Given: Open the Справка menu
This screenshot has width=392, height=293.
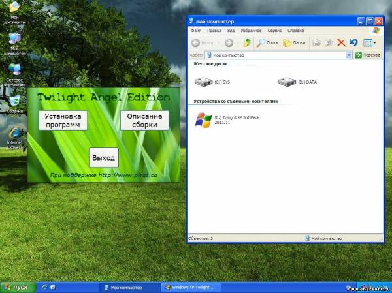Looking at the screenshot, I should tap(296, 31).
